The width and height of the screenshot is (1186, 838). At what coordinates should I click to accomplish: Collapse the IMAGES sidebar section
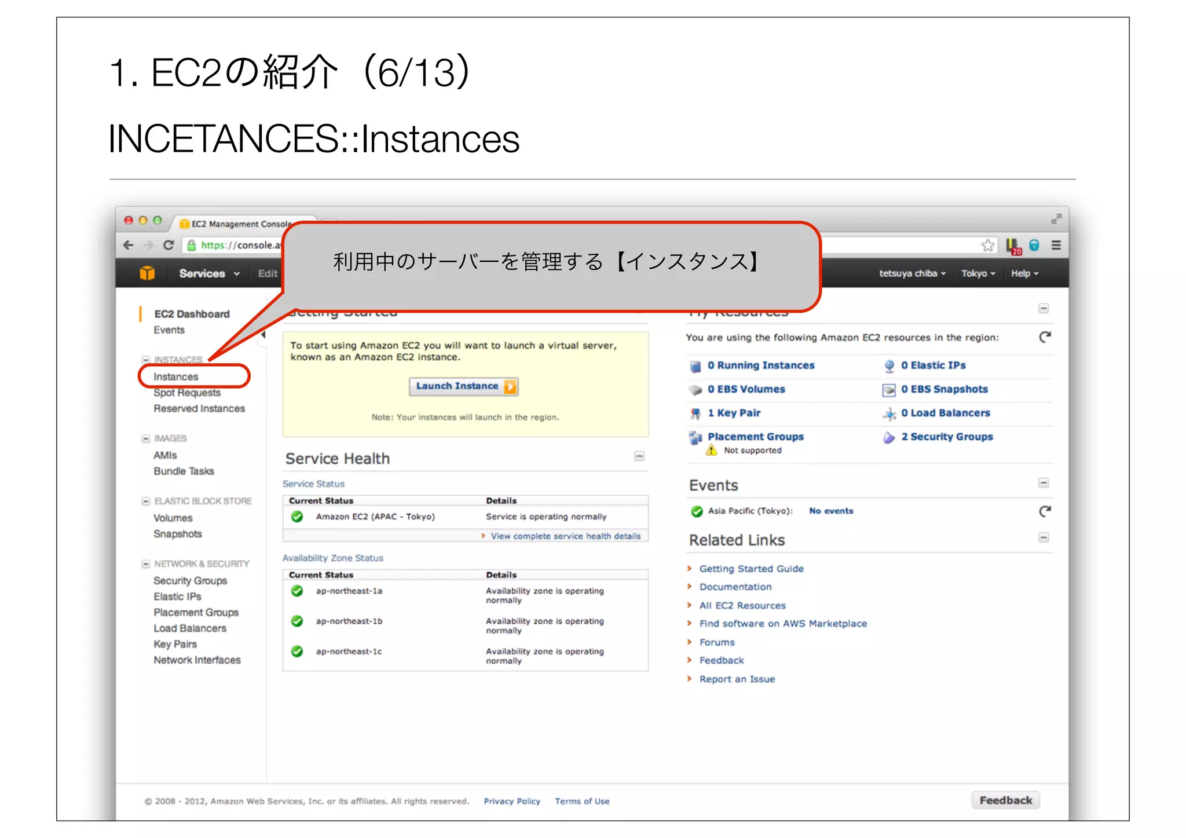point(146,438)
